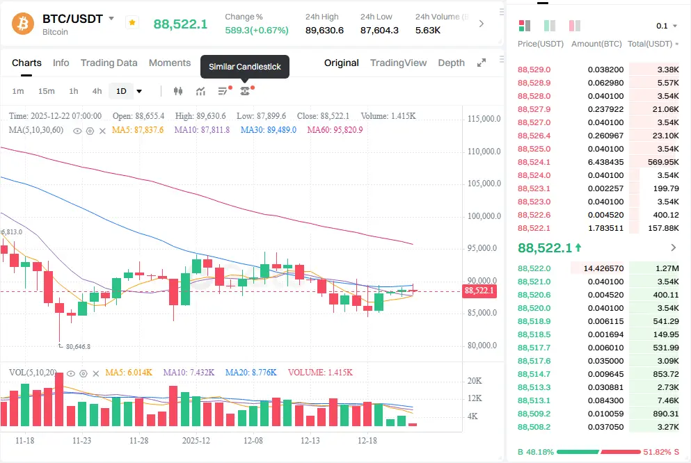
Task: Click the bid price 88,518.9
Action: pos(534,321)
